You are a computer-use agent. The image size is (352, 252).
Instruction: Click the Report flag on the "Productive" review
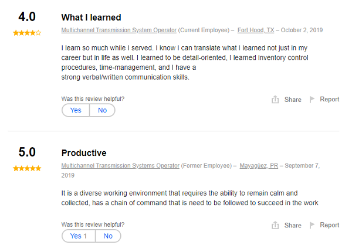click(x=313, y=225)
